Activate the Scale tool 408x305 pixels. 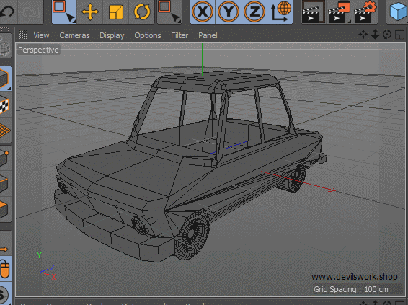[116, 12]
